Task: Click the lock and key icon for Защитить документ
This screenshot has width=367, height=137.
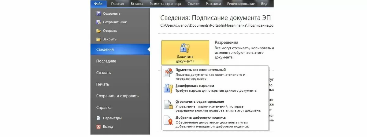Action: coord(185,48)
